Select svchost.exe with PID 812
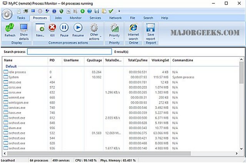 pyautogui.click(x=121, y=118)
